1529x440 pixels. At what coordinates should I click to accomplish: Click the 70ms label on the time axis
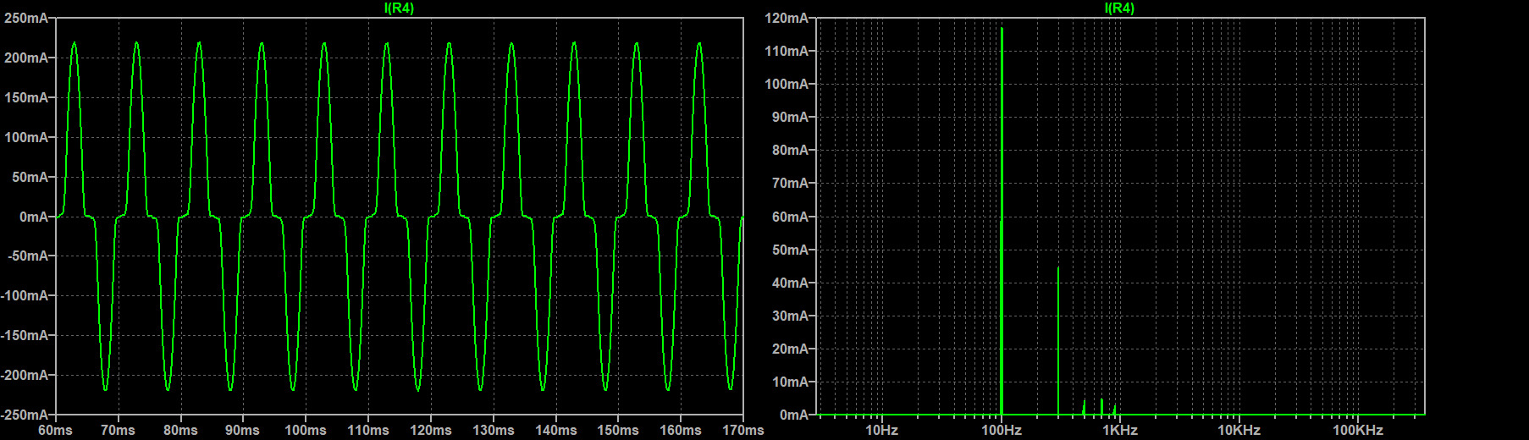(119, 430)
